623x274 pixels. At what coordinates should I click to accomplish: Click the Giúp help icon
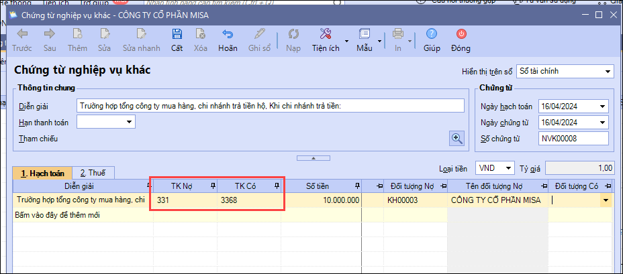tap(432, 34)
